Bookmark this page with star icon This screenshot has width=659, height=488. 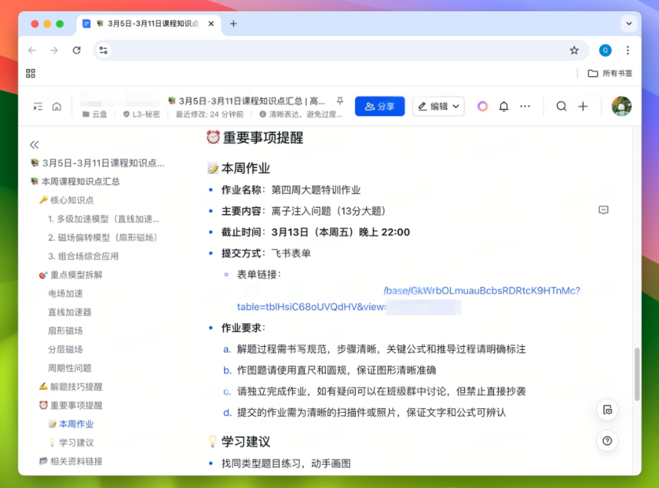point(574,50)
